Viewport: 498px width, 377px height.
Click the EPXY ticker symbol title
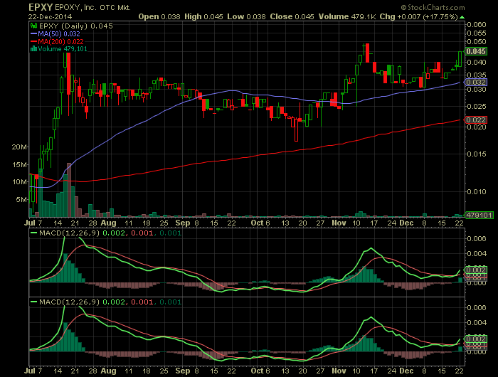point(41,7)
